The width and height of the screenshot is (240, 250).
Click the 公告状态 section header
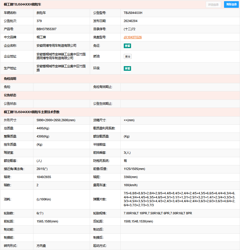click(x=10, y=95)
